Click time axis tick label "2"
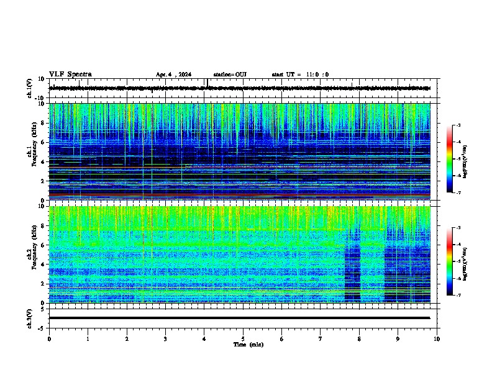This screenshot has width=492, height=380. coord(127,339)
